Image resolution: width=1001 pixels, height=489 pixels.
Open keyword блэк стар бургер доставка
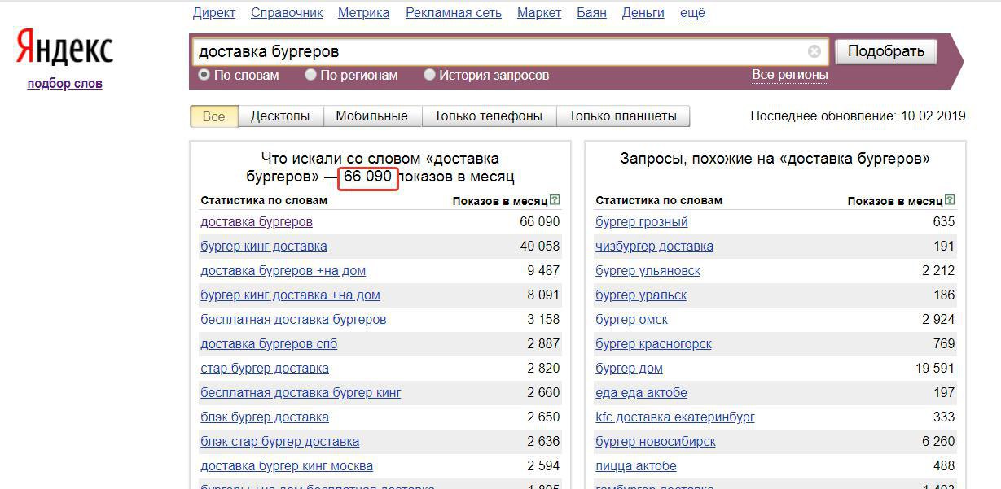point(280,441)
